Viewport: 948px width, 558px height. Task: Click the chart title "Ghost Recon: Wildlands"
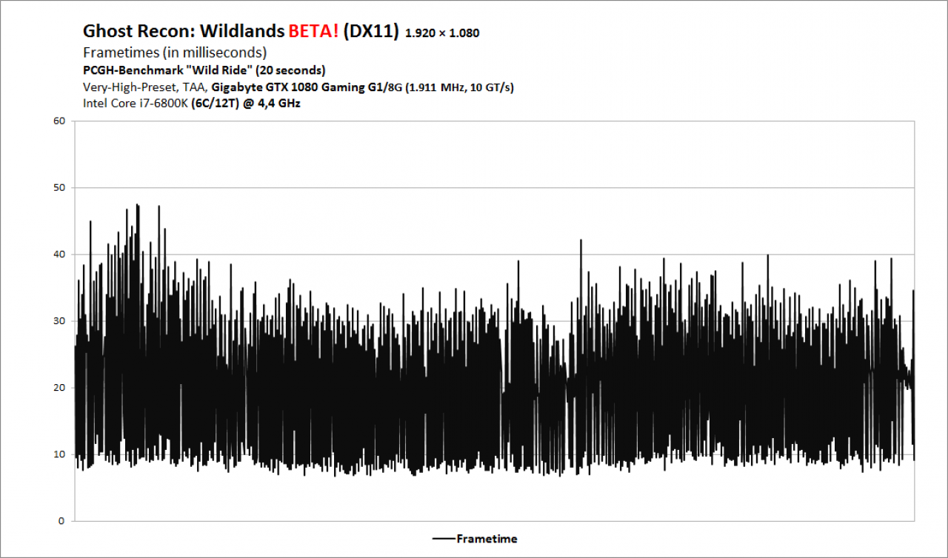click(x=184, y=31)
